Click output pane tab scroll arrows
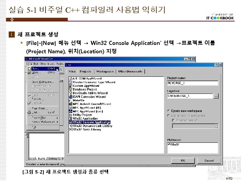241x181 pixels. 32,159
